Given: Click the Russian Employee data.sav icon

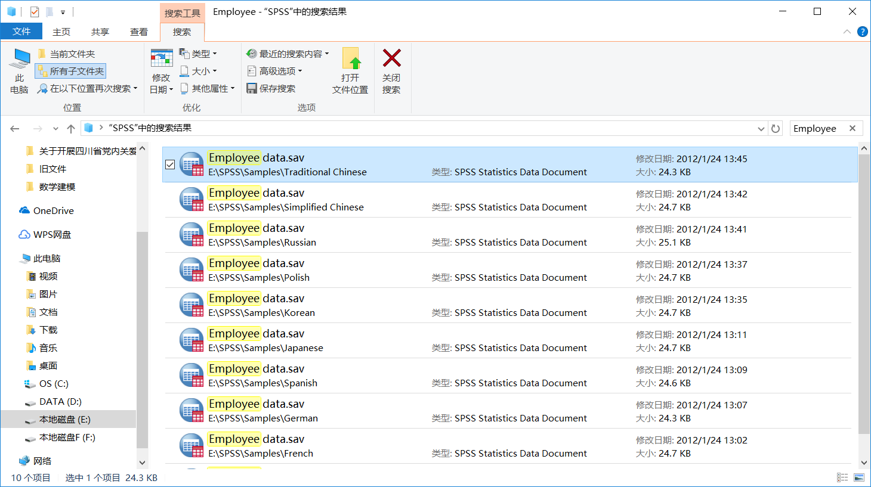Looking at the screenshot, I should 192,235.
